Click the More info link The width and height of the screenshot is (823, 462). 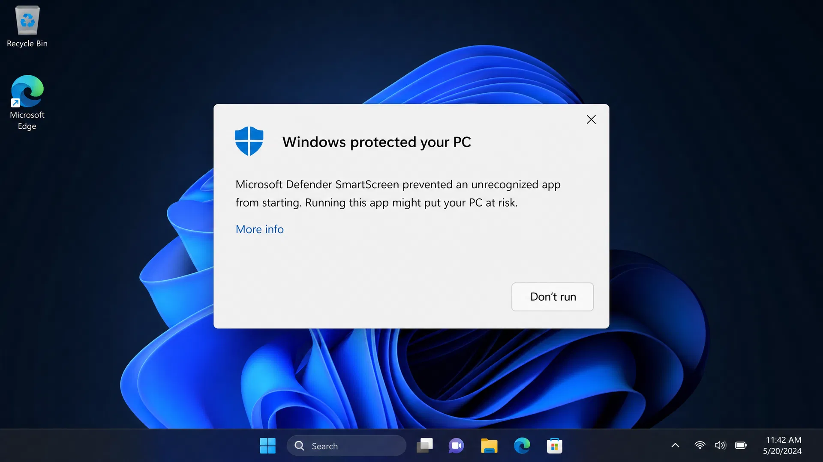[259, 229]
